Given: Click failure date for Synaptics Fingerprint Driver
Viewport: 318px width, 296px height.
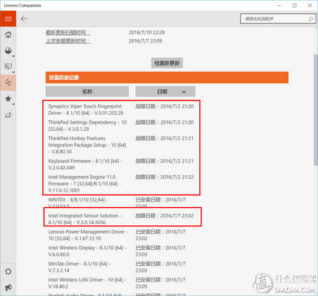Looking at the screenshot, I should [164, 106].
